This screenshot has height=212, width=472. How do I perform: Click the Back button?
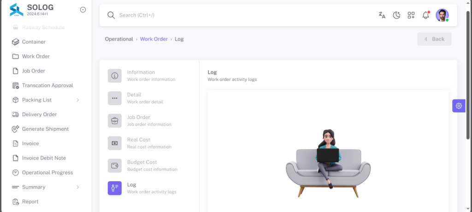(x=434, y=39)
